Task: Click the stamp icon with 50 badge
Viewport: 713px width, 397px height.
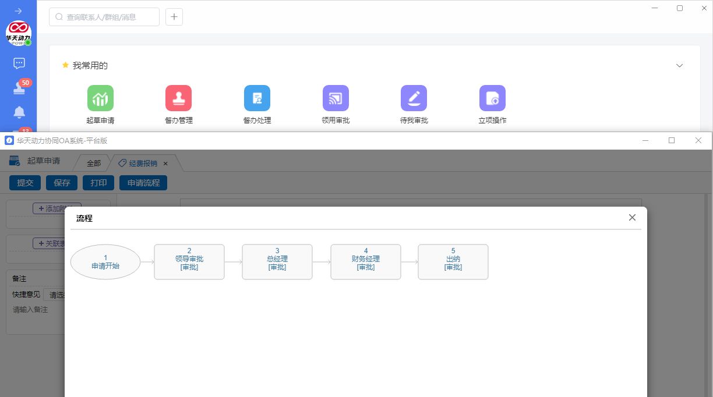Action: (x=19, y=88)
